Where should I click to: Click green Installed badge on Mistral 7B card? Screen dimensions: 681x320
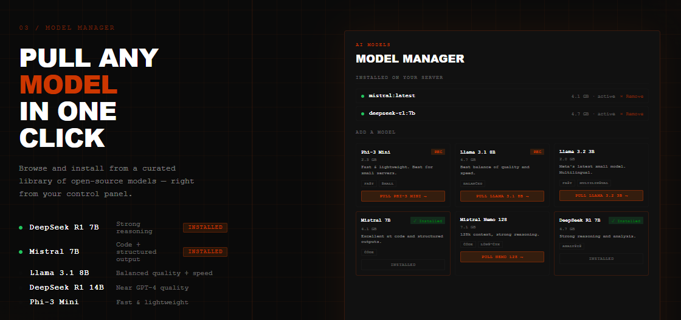tap(428, 220)
